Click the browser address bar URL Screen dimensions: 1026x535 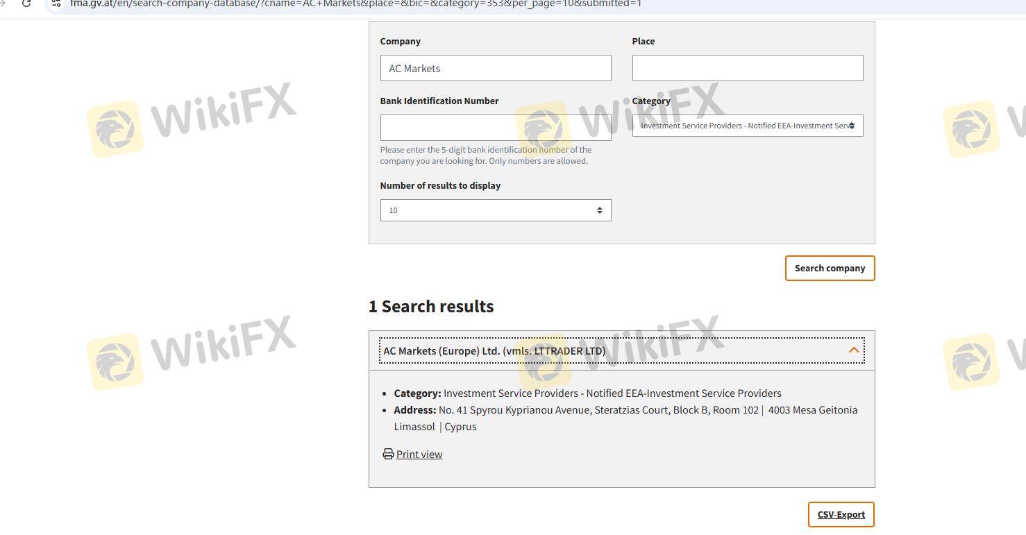pos(355,3)
